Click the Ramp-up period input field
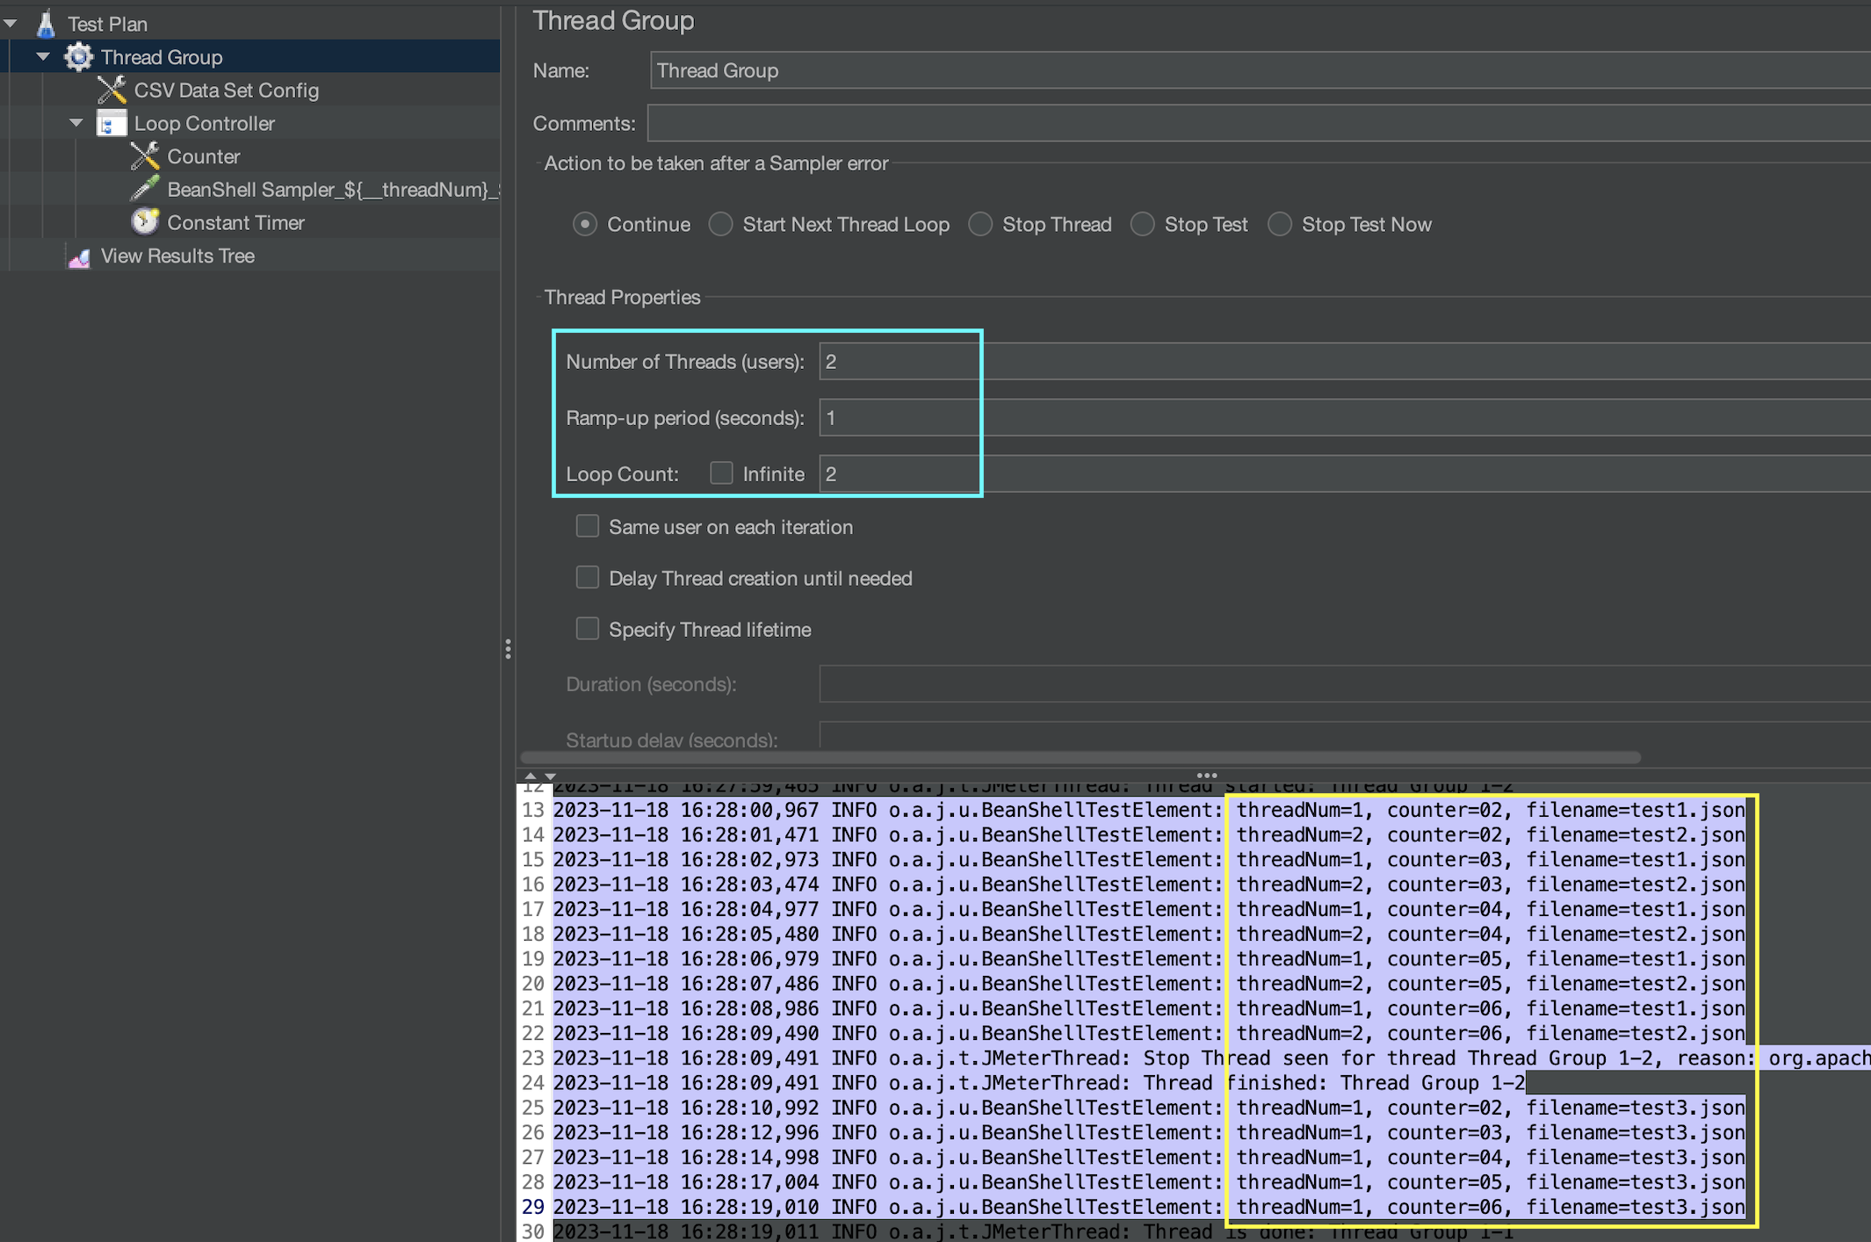The image size is (1871, 1242). click(898, 418)
